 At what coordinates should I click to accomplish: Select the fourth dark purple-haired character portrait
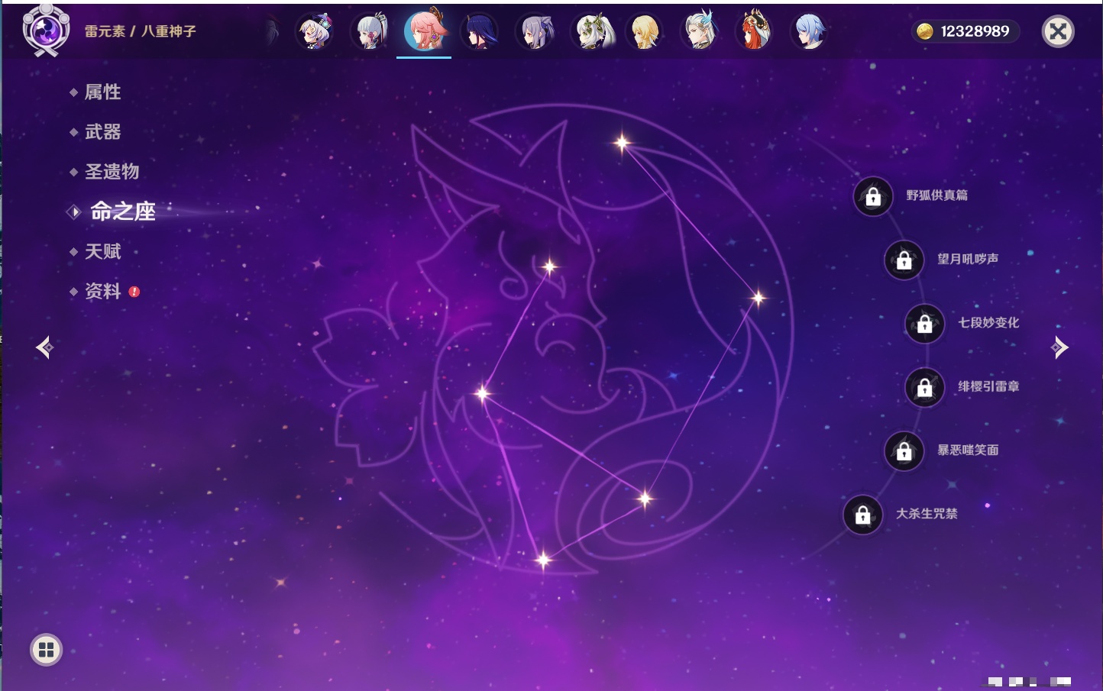480,31
